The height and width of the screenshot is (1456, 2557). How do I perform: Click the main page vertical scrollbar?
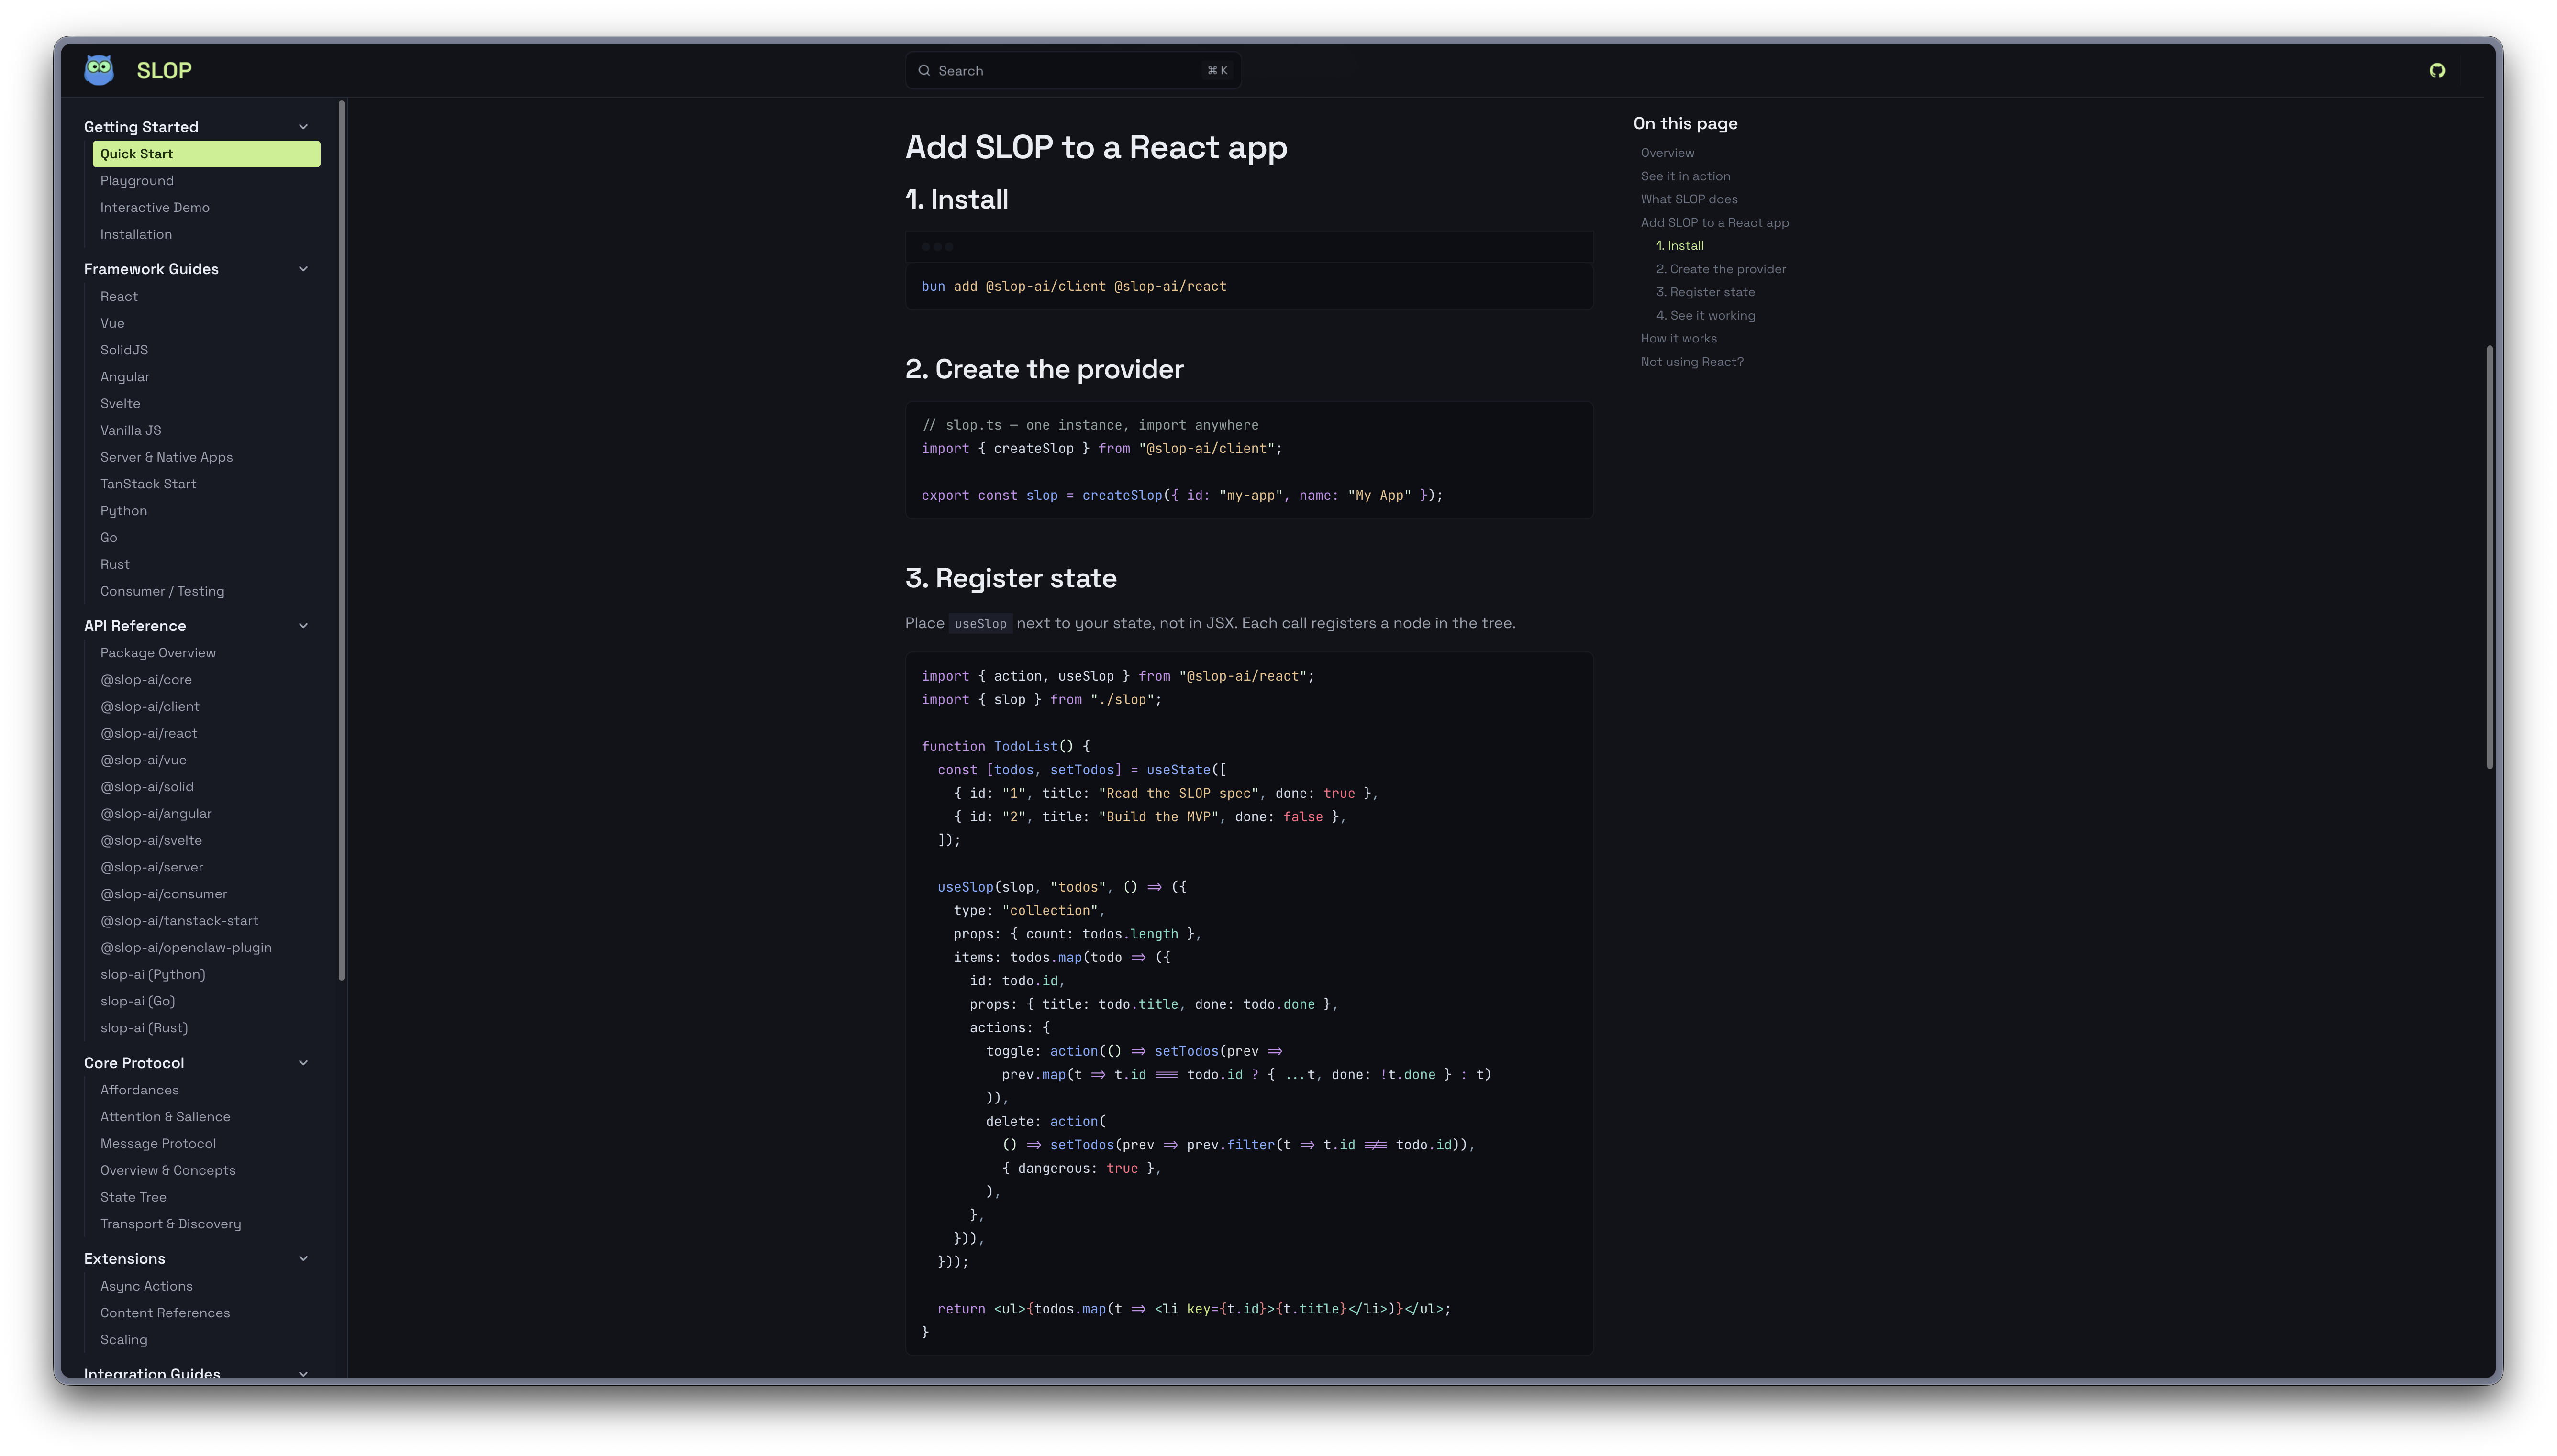2489,557
